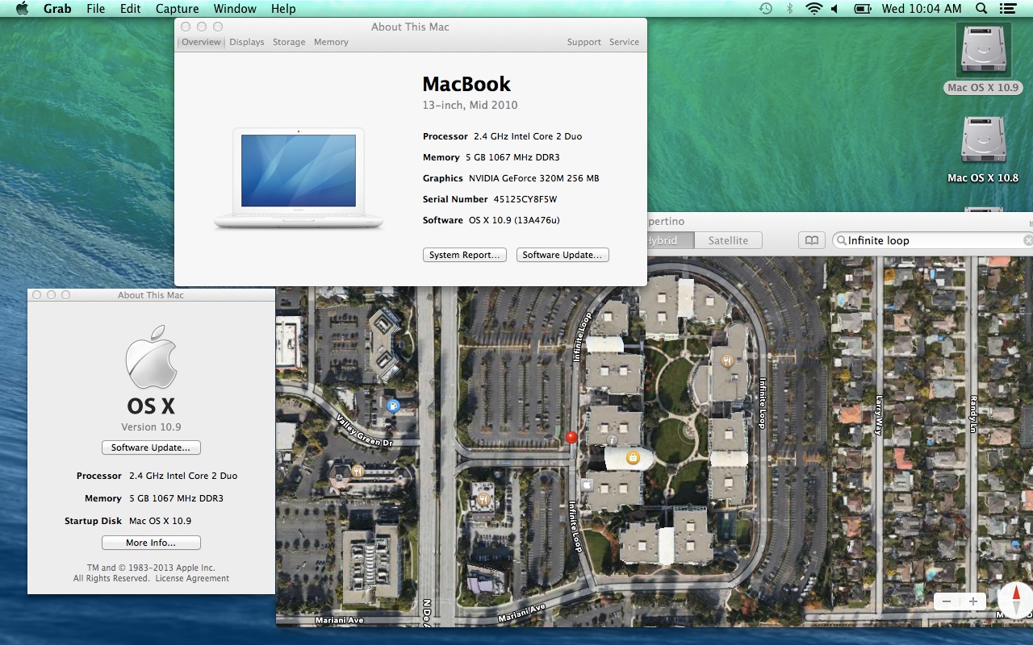Click the MacBook heading text
Viewport: 1033px width, 645px height.
(x=466, y=84)
